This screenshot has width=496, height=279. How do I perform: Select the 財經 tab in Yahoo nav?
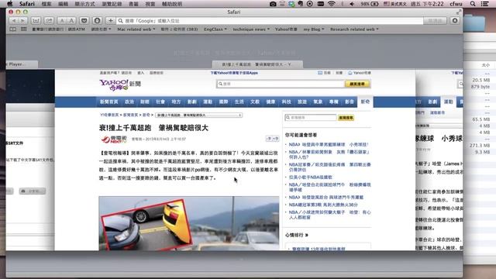click(145, 102)
